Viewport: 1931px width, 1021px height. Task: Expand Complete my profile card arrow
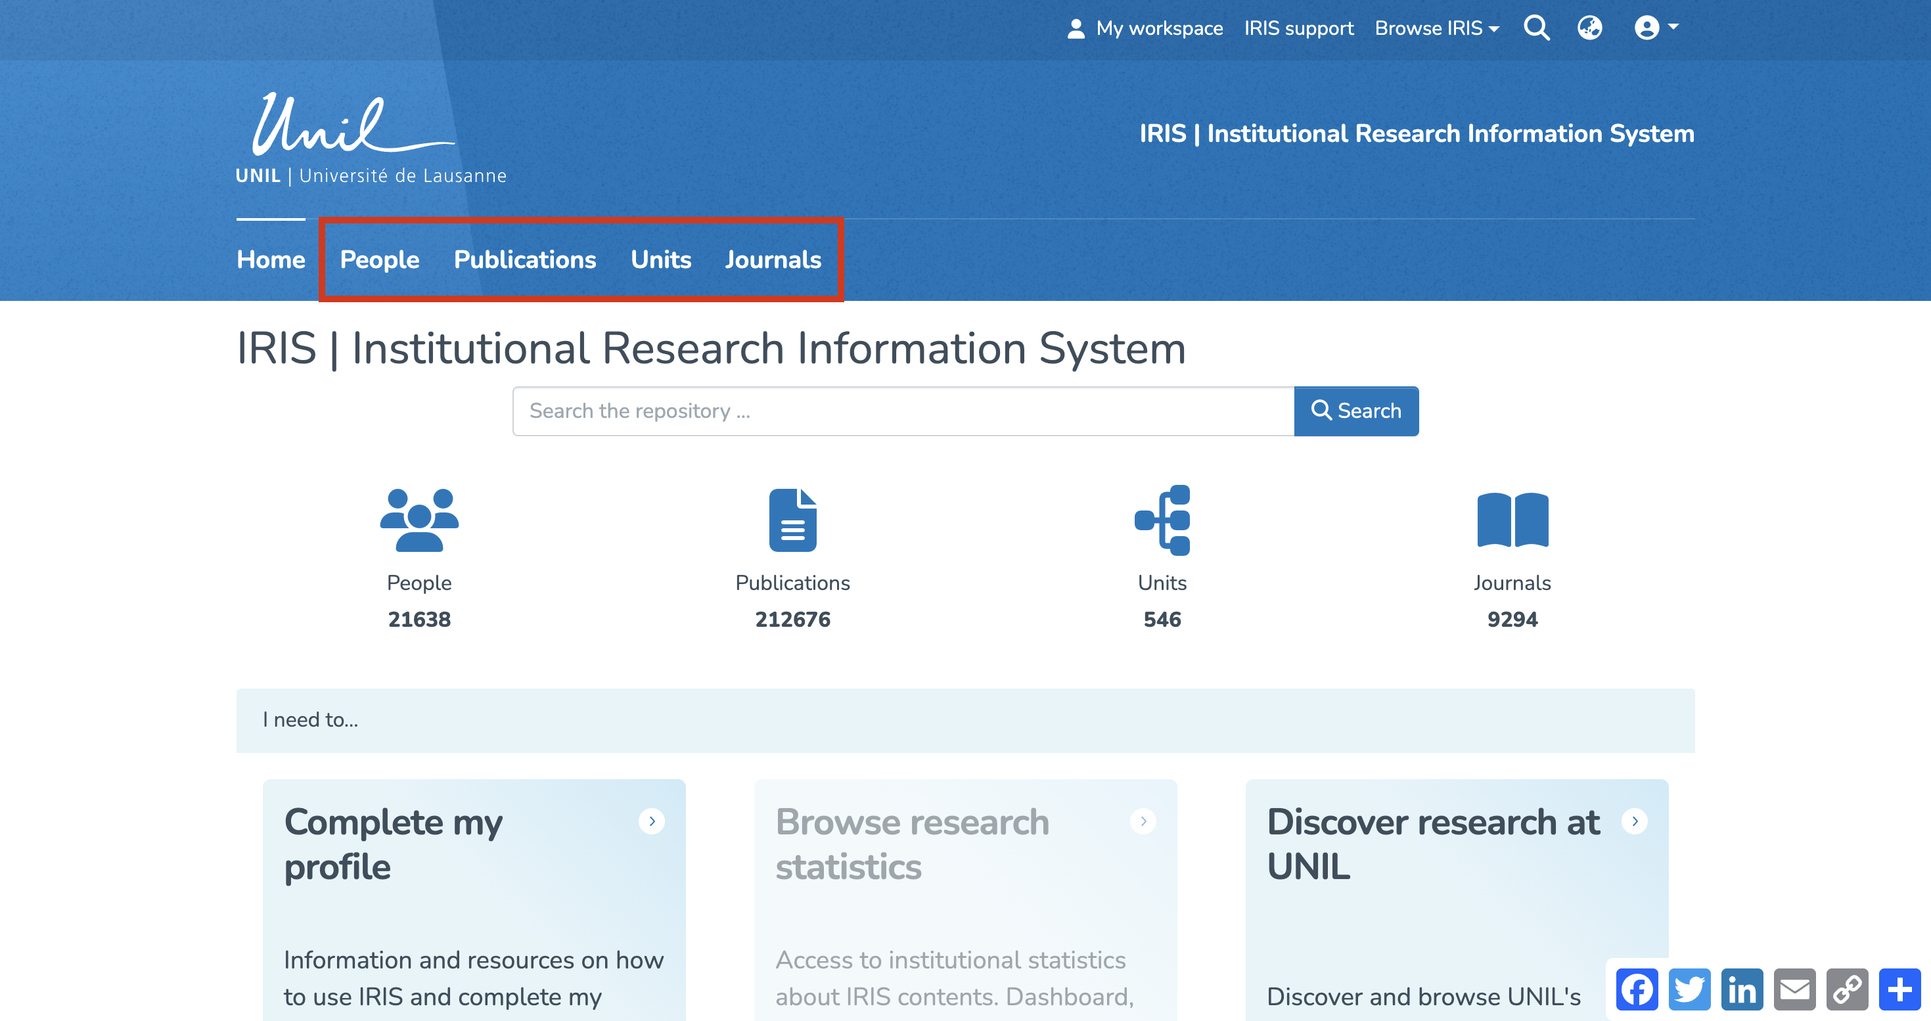click(x=651, y=821)
